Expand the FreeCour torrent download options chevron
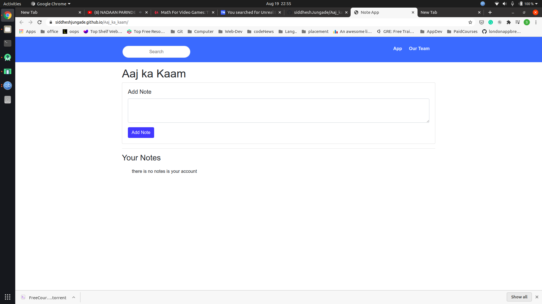 74,298
